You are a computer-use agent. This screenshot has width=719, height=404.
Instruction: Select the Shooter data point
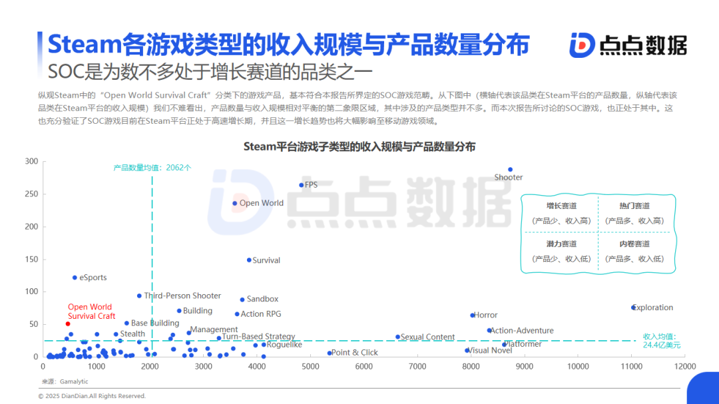click(511, 168)
